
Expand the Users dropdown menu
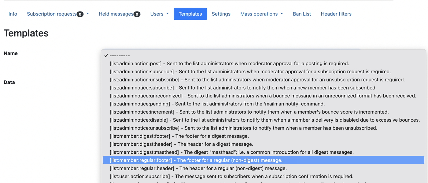pyautogui.click(x=159, y=14)
